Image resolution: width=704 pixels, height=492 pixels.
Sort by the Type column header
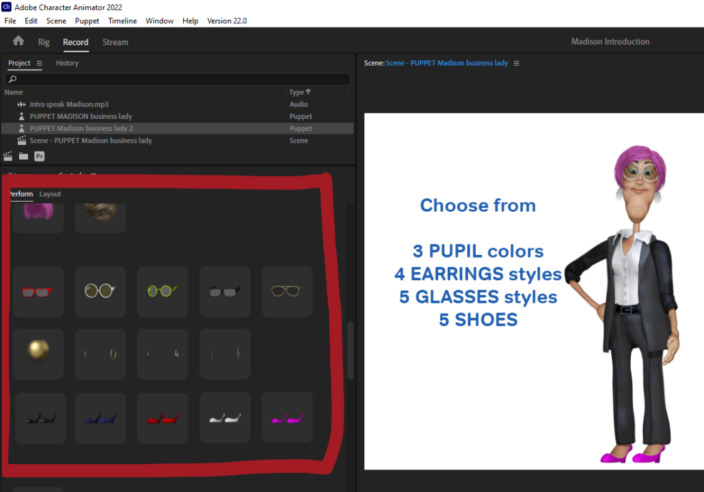pos(299,92)
